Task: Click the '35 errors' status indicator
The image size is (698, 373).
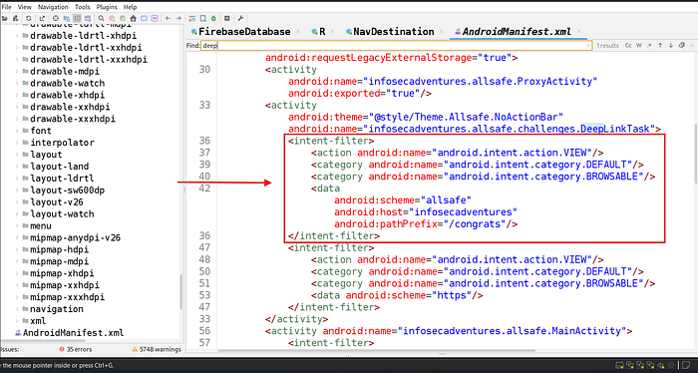Action: (76, 349)
